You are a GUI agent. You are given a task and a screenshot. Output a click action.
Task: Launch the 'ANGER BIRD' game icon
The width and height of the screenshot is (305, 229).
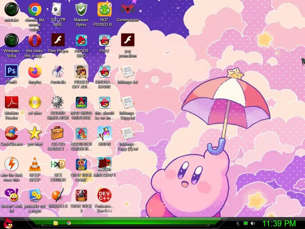pos(81,40)
